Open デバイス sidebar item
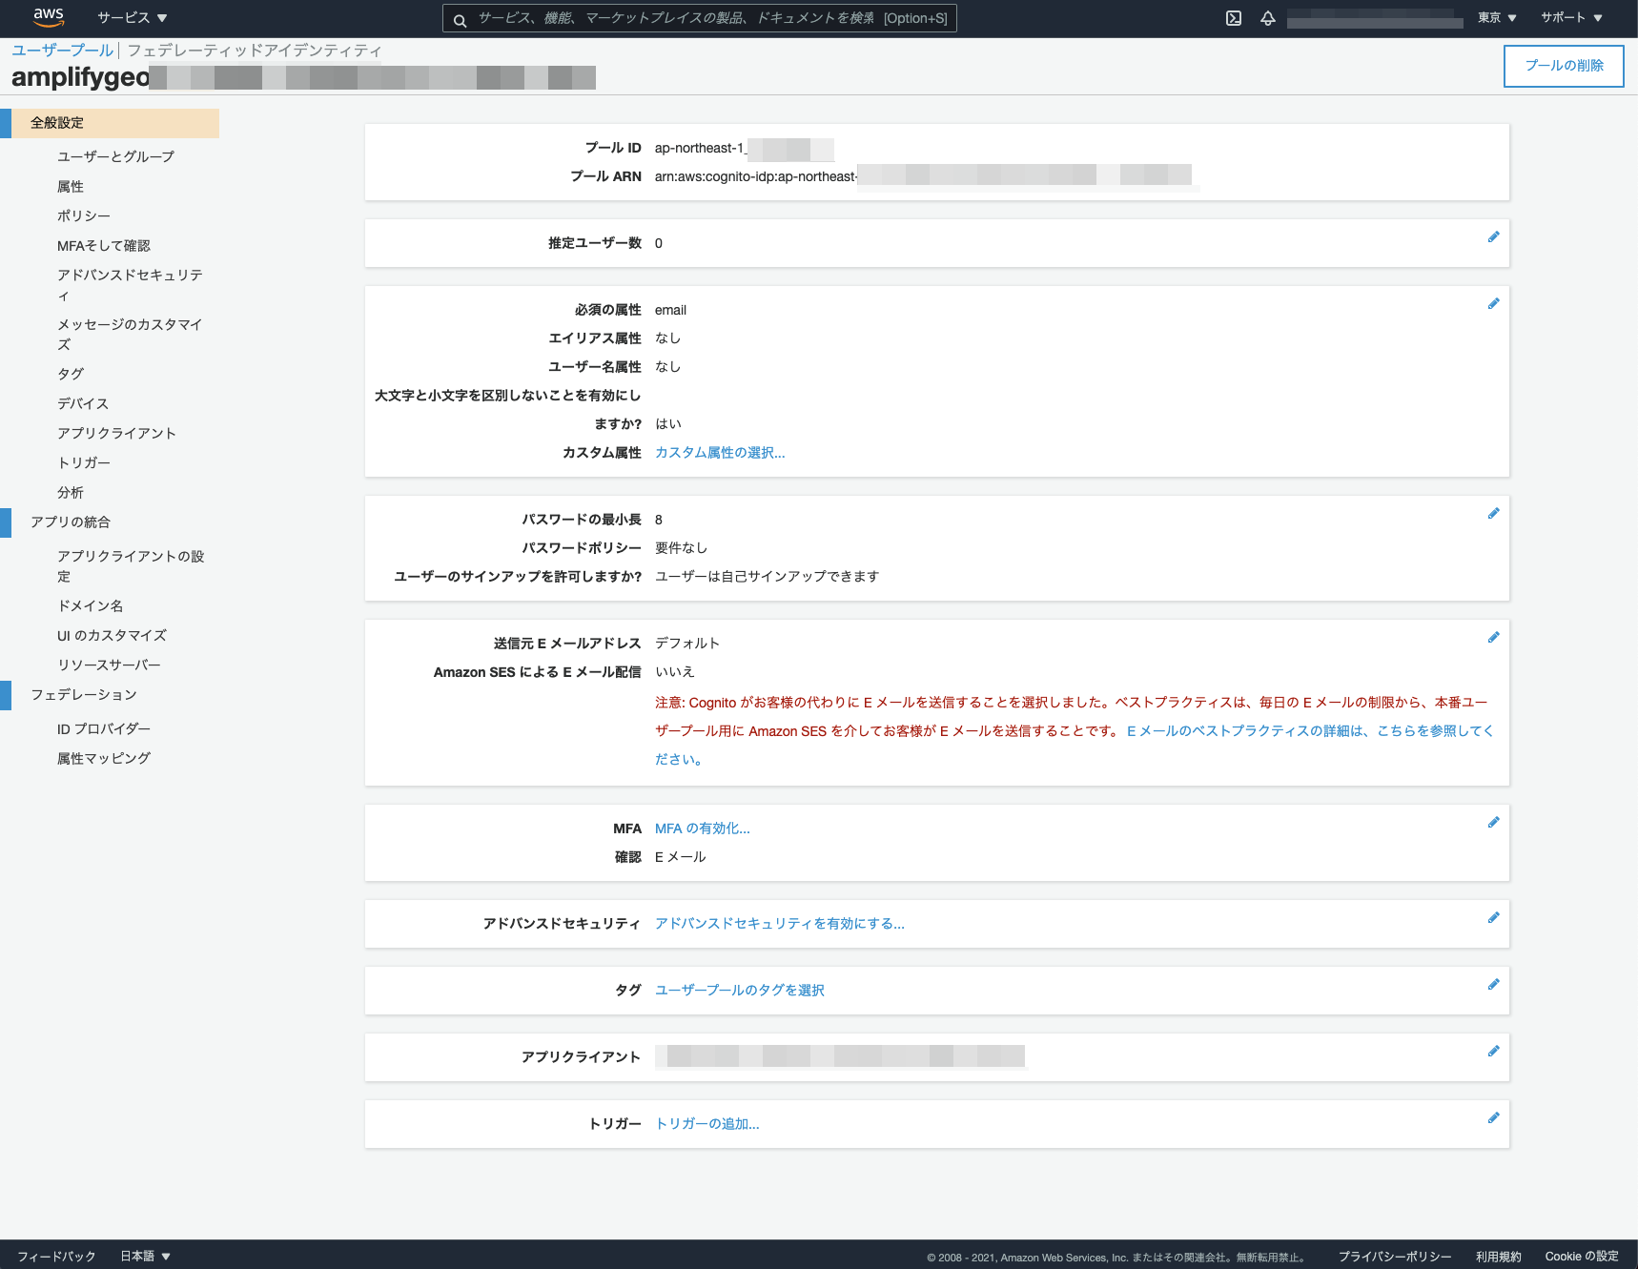The image size is (1638, 1269). click(83, 403)
